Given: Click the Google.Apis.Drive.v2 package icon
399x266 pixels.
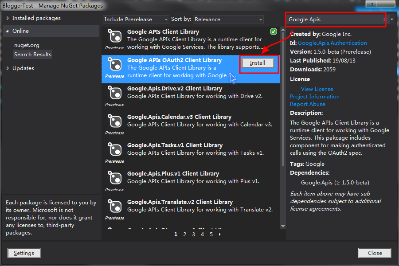Looking at the screenshot, I should coord(114,93).
